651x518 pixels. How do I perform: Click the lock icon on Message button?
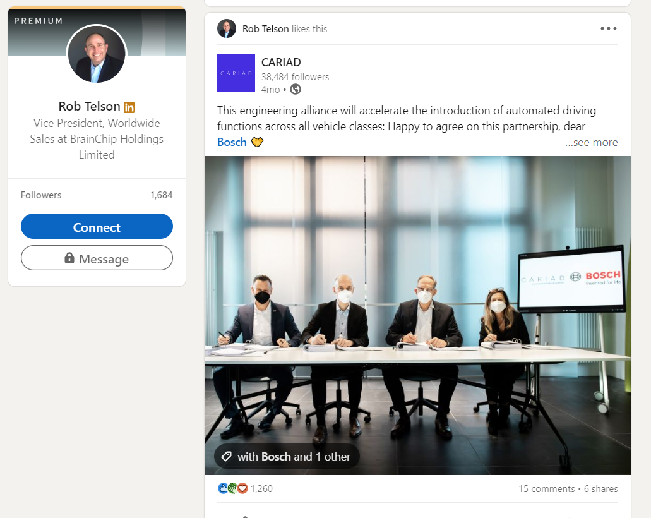[69, 258]
